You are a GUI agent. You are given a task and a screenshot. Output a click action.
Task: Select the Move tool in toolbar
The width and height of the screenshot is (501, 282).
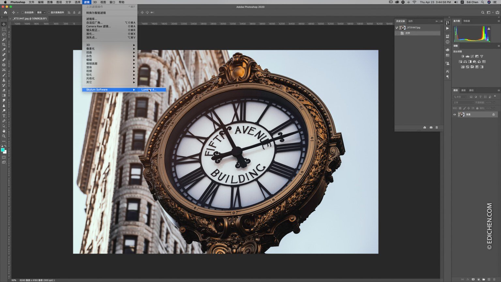pyautogui.click(x=4, y=24)
